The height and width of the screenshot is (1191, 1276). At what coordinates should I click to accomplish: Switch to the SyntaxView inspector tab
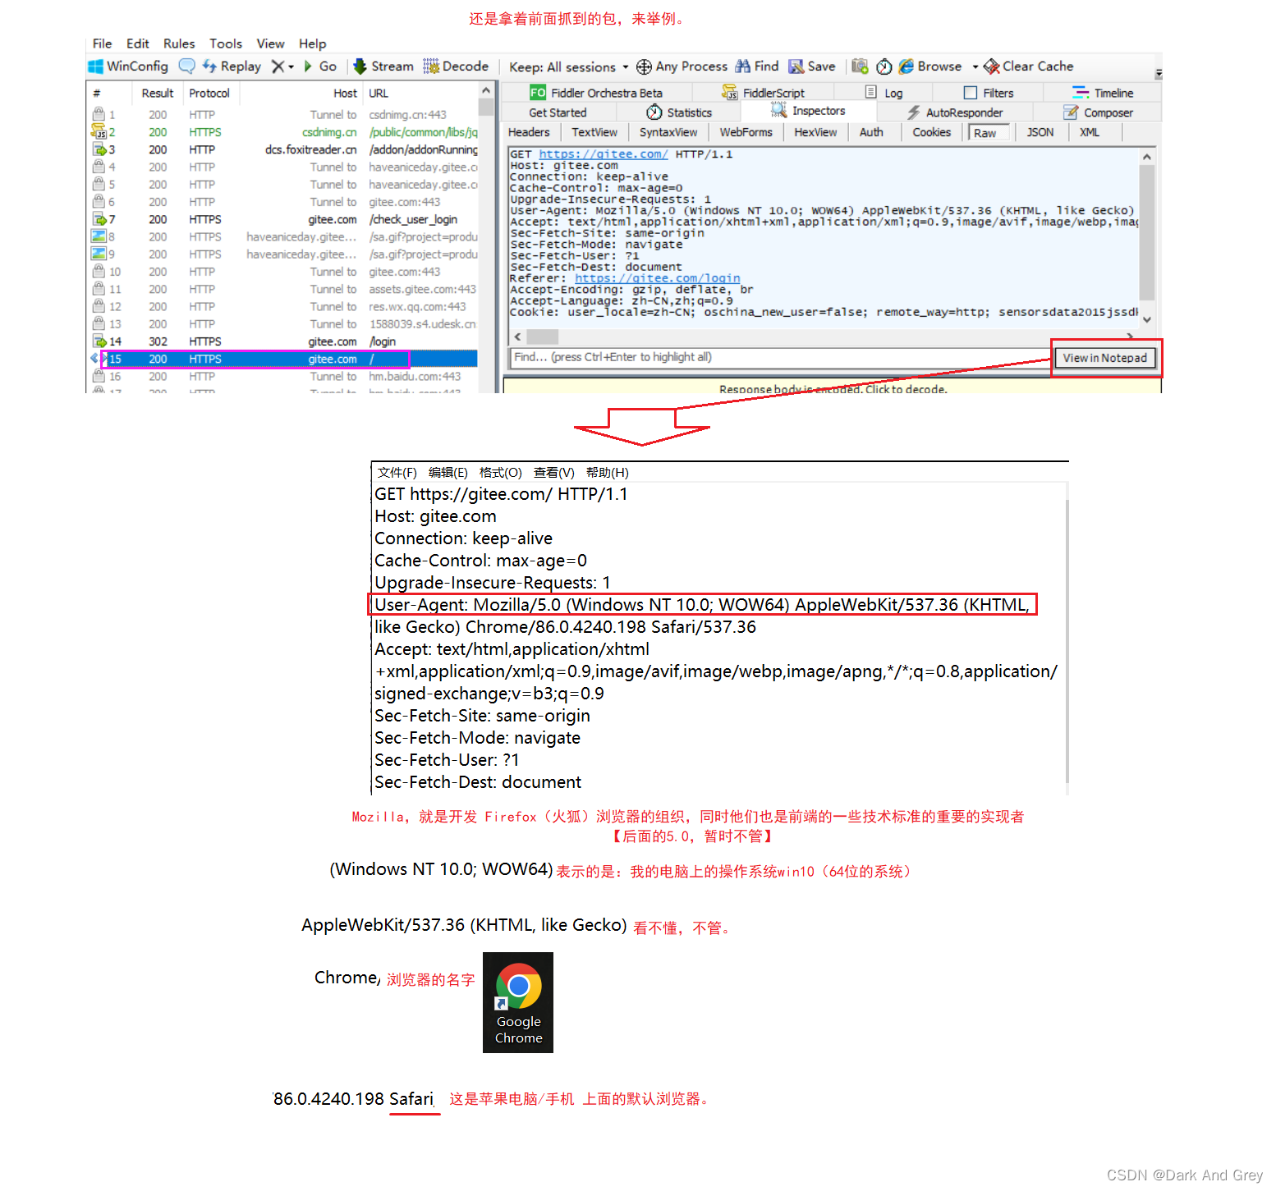click(x=668, y=132)
